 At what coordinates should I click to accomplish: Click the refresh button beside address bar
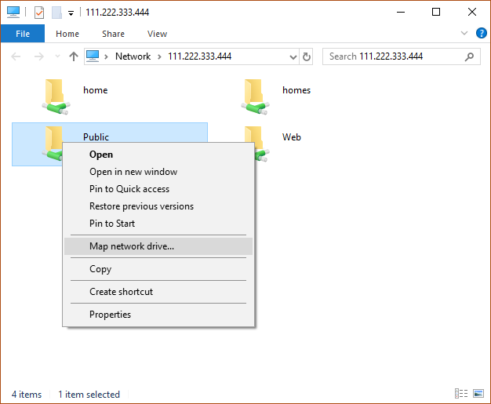pos(306,56)
